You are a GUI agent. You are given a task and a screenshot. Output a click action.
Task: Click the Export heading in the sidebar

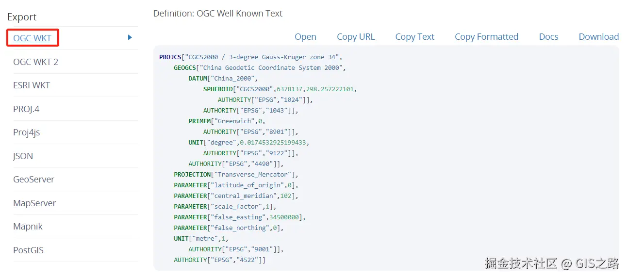click(22, 17)
